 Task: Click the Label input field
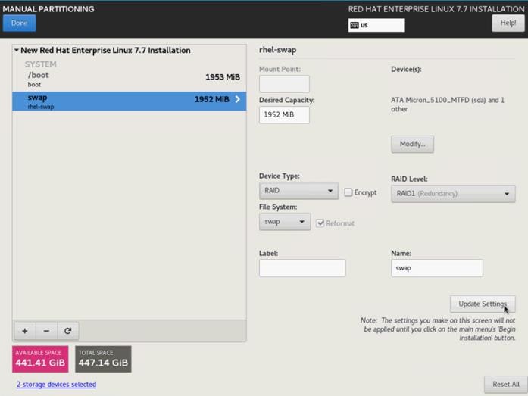coord(302,268)
